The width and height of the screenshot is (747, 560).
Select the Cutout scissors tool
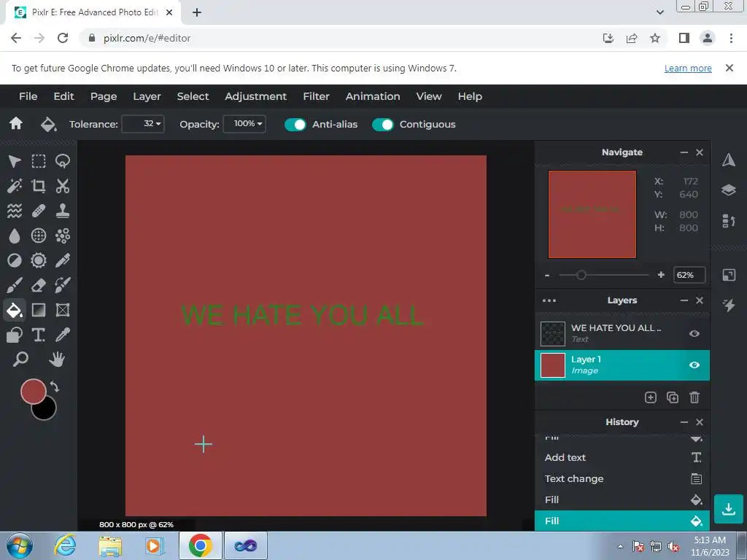[x=63, y=186]
